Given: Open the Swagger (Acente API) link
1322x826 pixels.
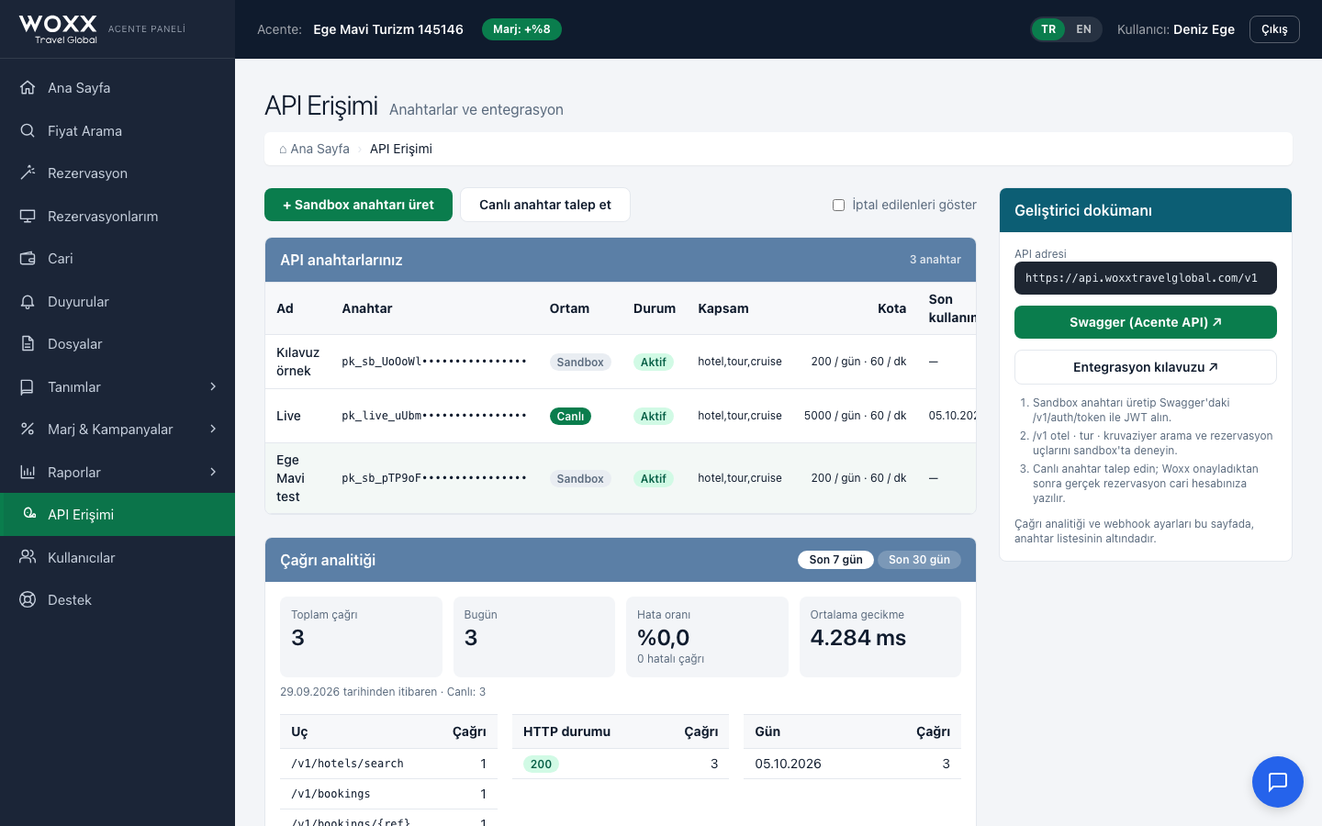Looking at the screenshot, I should (1146, 322).
